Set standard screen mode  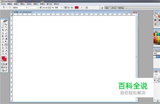pos(2,67)
